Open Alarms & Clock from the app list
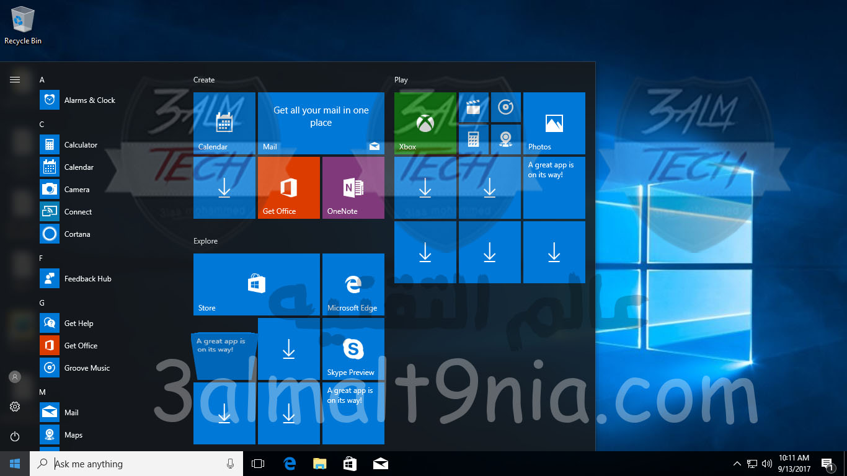The image size is (847, 476). coord(105,100)
